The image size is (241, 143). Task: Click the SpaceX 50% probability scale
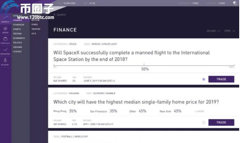(x=144, y=66)
